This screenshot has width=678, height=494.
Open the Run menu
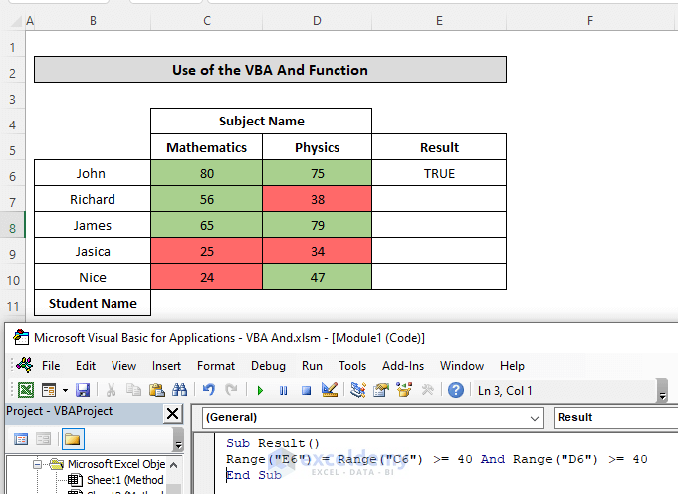[312, 366]
